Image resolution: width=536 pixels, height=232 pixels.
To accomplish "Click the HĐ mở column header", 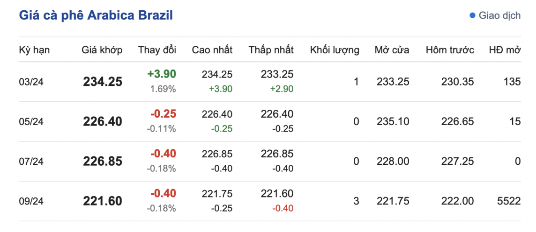I will pos(505,50).
